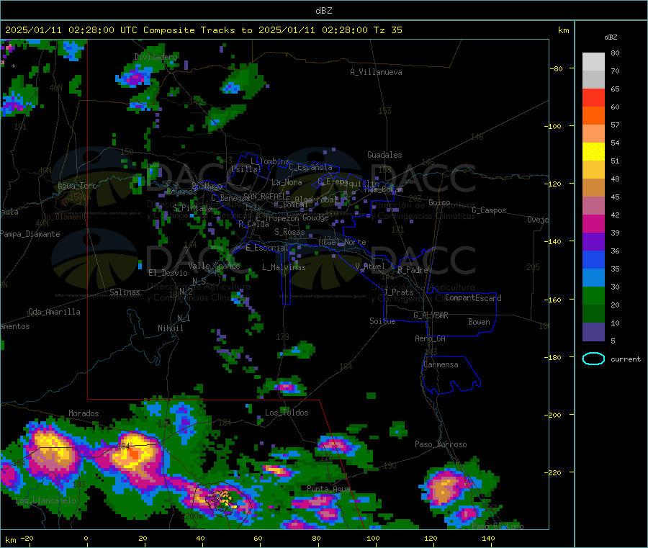Viewport: 648px width, 548px height.
Task: Select the salmon 54 dBZ color swatch
Action: click(x=593, y=134)
